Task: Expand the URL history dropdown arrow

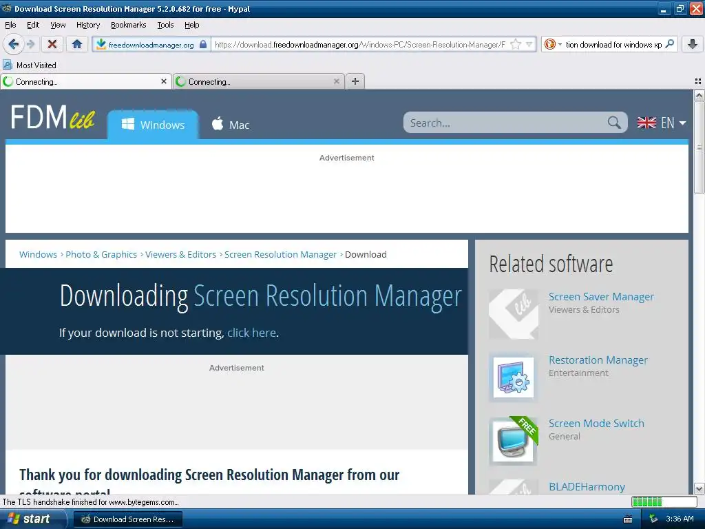Action: [529, 44]
